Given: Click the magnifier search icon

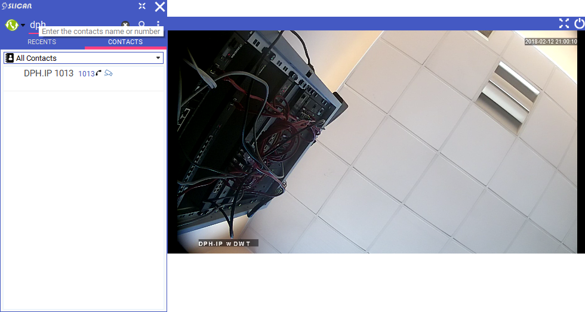Looking at the screenshot, I should point(142,25).
